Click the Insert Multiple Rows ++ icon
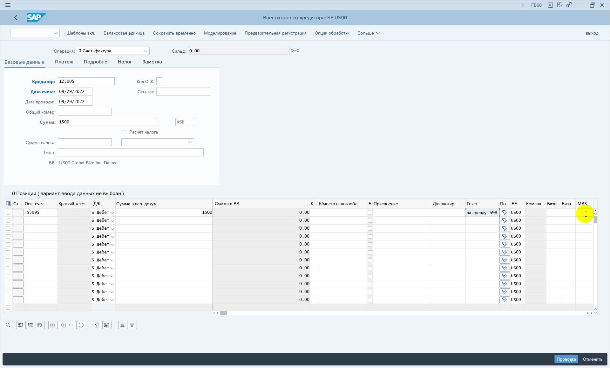610x368 pixels. point(67,325)
